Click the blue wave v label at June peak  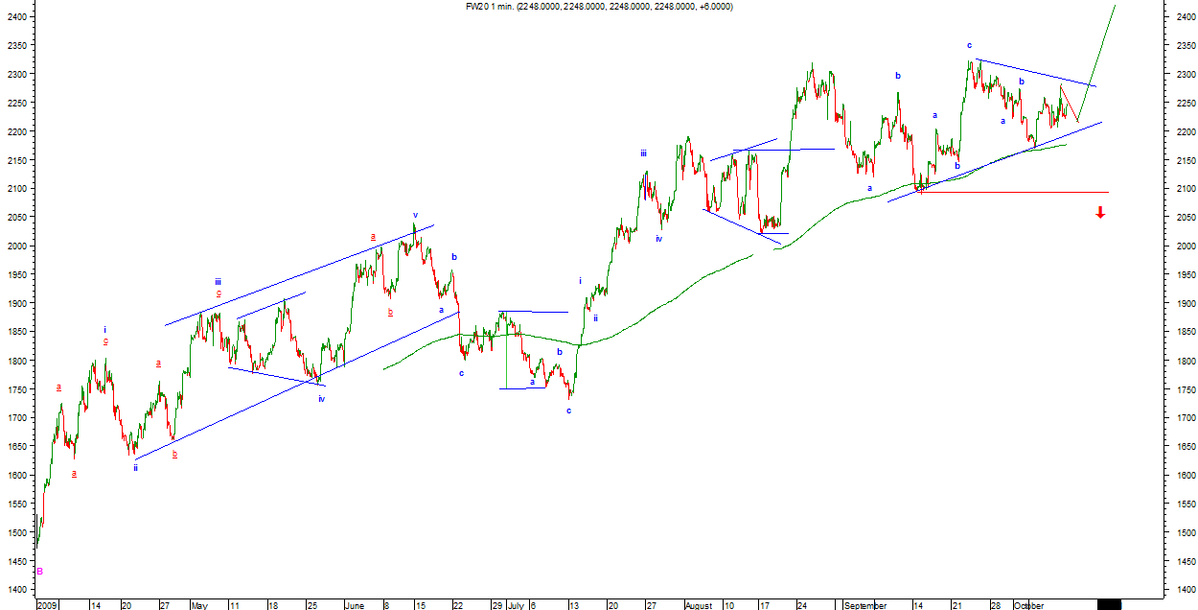point(415,216)
